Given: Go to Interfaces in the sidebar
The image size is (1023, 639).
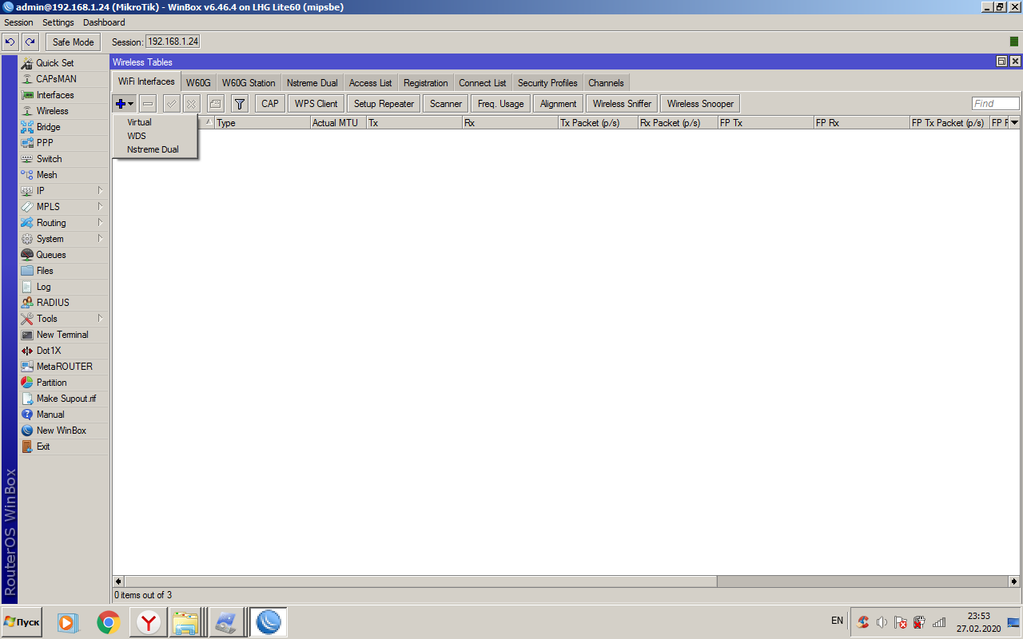Looking at the screenshot, I should point(63,95).
